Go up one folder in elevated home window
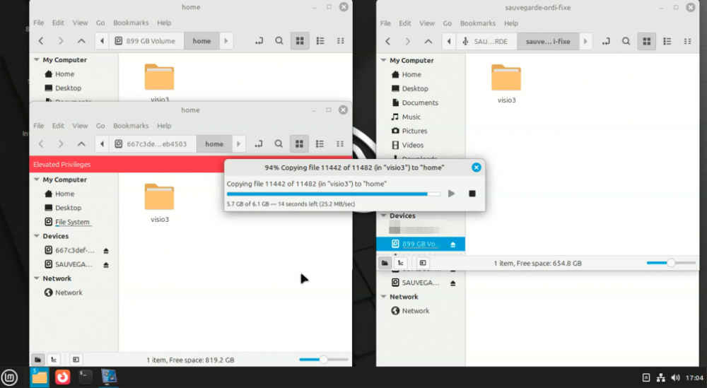The width and height of the screenshot is (707, 388). coord(81,144)
